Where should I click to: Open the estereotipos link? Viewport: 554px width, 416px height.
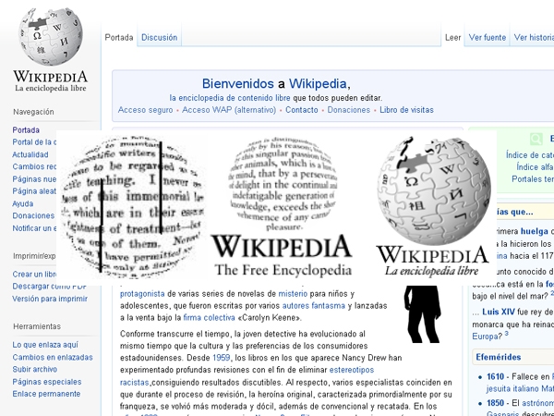click(x=352, y=370)
